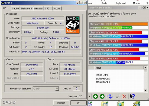The width and height of the screenshot is (149, 106).
Task: Click the Instructions field MMX, 3DNow!
Action: 51,52
